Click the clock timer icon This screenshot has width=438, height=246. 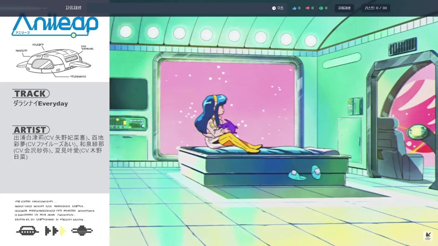274,8
